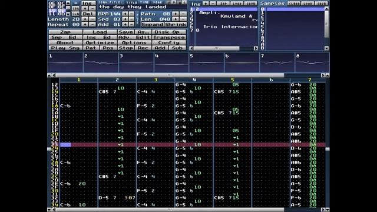Decrease Patn number with minus

[183, 14]
